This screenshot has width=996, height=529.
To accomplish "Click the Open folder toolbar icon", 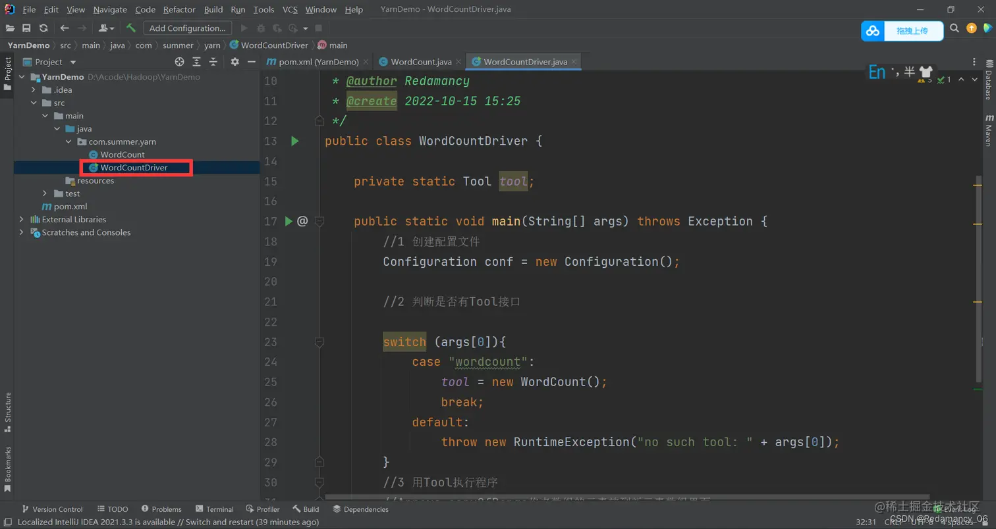I will 11,28.
